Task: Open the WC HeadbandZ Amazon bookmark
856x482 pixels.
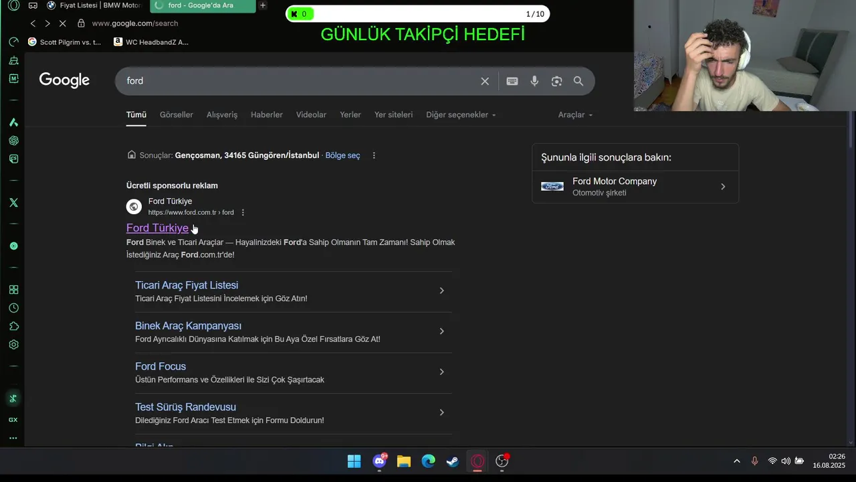Action: point(151,42)
